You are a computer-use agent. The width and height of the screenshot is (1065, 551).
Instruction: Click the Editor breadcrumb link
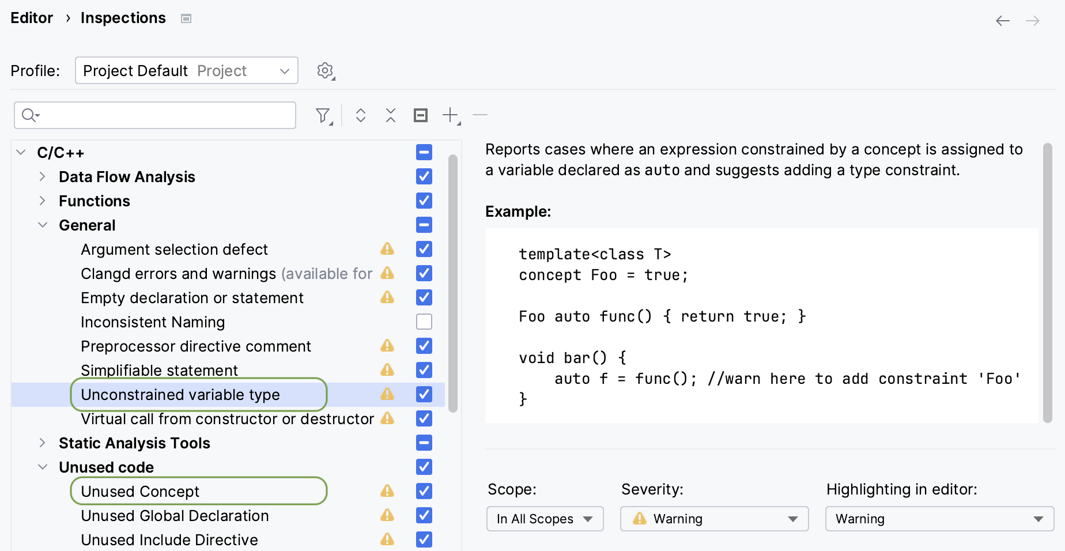tap(32, 18)
